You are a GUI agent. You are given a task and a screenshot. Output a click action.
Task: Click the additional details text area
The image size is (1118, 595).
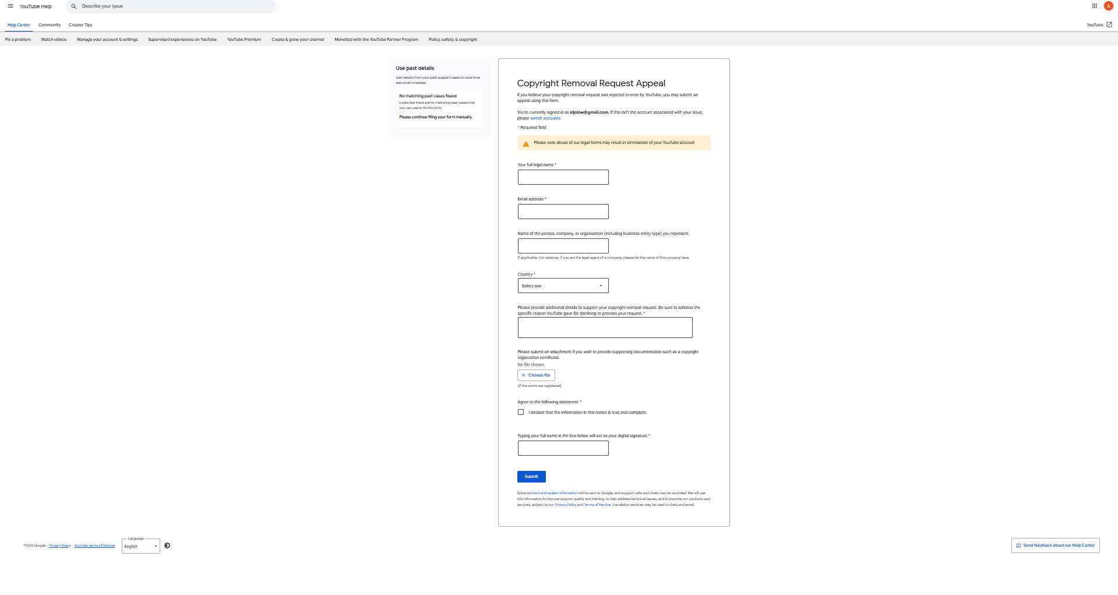tap(605, 328)
